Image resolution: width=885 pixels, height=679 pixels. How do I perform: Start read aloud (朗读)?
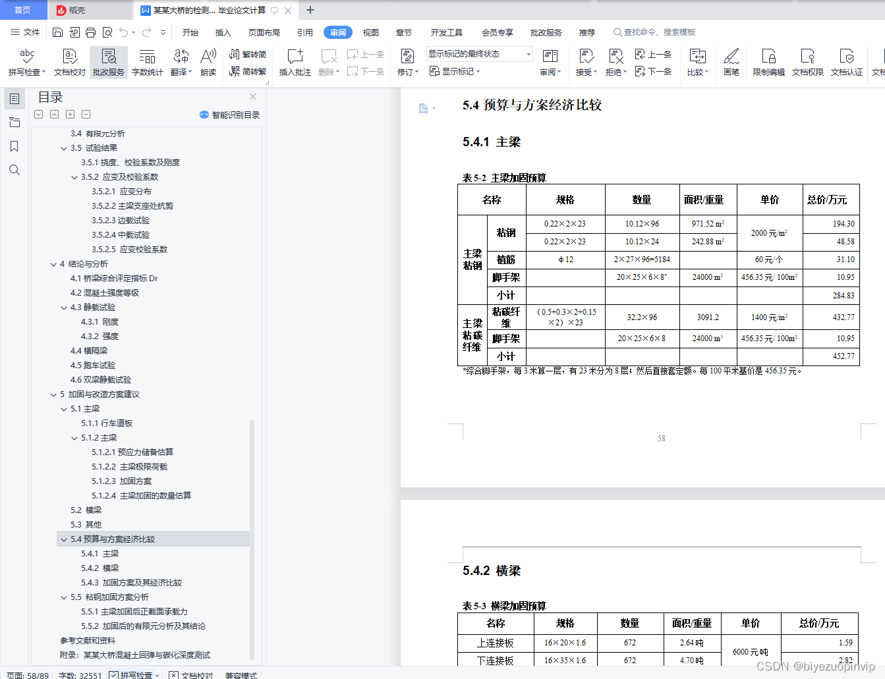208,63
